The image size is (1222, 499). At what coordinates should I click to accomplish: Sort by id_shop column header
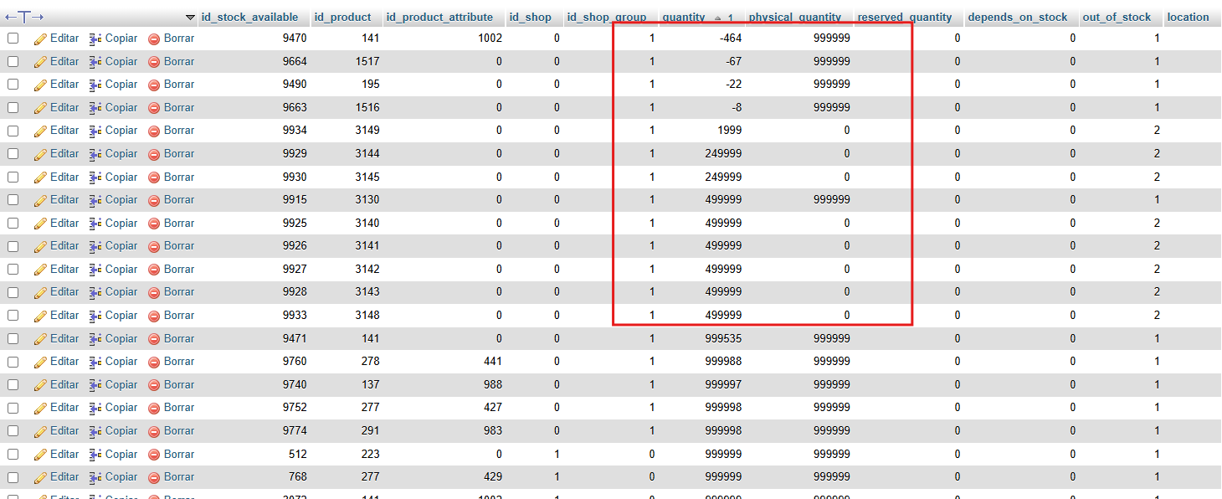point(531,17)
